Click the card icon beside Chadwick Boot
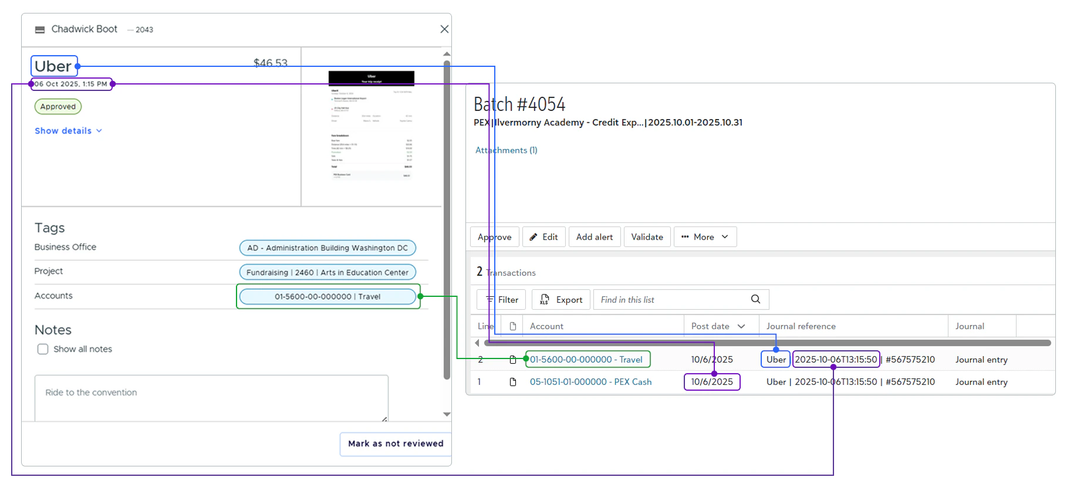Screen dimensions: 1077x494 (x=40, y=29)
